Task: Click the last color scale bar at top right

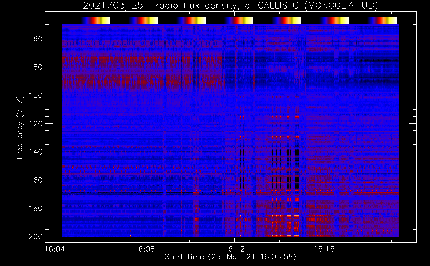Action: click(x=382, y=20)
